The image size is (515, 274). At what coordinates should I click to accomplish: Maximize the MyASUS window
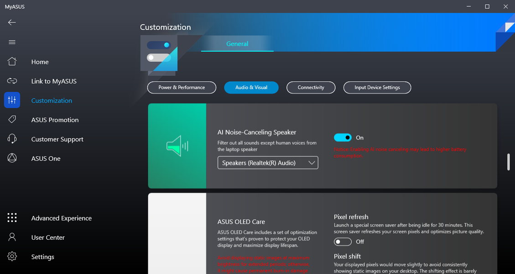click(487, 6)
